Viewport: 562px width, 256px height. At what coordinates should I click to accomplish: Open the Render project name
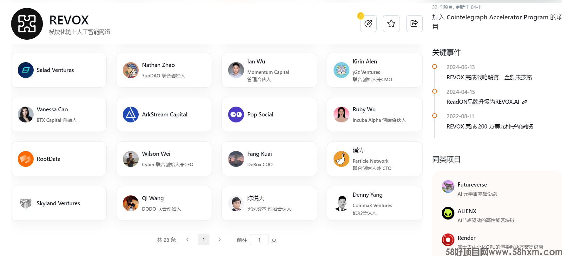coord(466,238)
